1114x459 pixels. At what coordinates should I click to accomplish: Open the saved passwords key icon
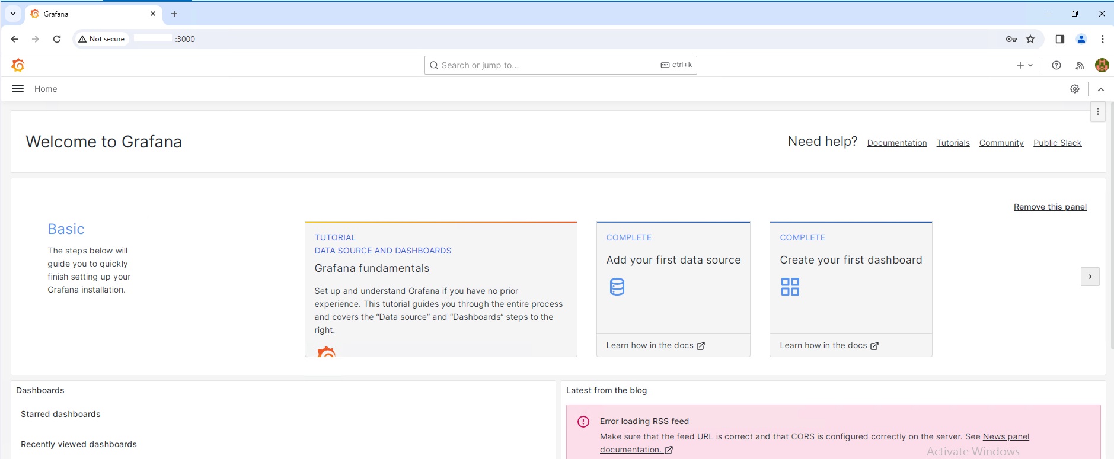click(x=1011, y=39)
